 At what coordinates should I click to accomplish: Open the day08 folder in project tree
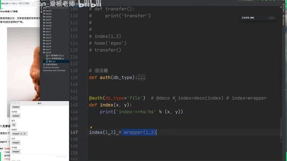pos(47,23)
